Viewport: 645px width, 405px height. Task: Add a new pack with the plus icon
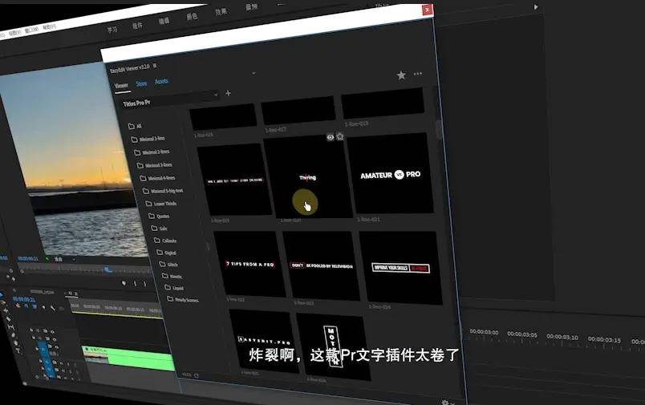228,93
